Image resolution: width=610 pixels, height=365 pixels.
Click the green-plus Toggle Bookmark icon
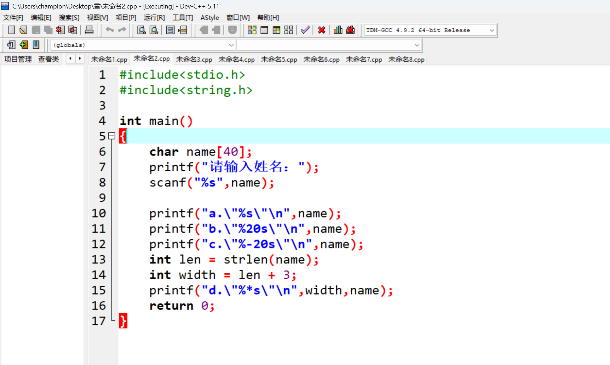click(24, 45)
